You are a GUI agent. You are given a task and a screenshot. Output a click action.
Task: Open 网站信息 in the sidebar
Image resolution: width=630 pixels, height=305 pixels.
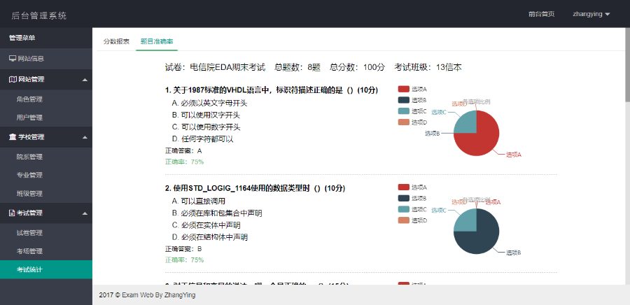(x=46, y=59)
